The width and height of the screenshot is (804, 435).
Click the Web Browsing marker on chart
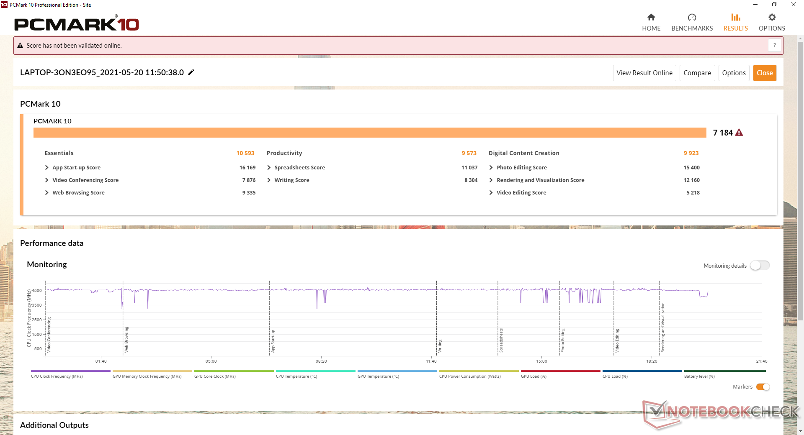tap(126, 339)
